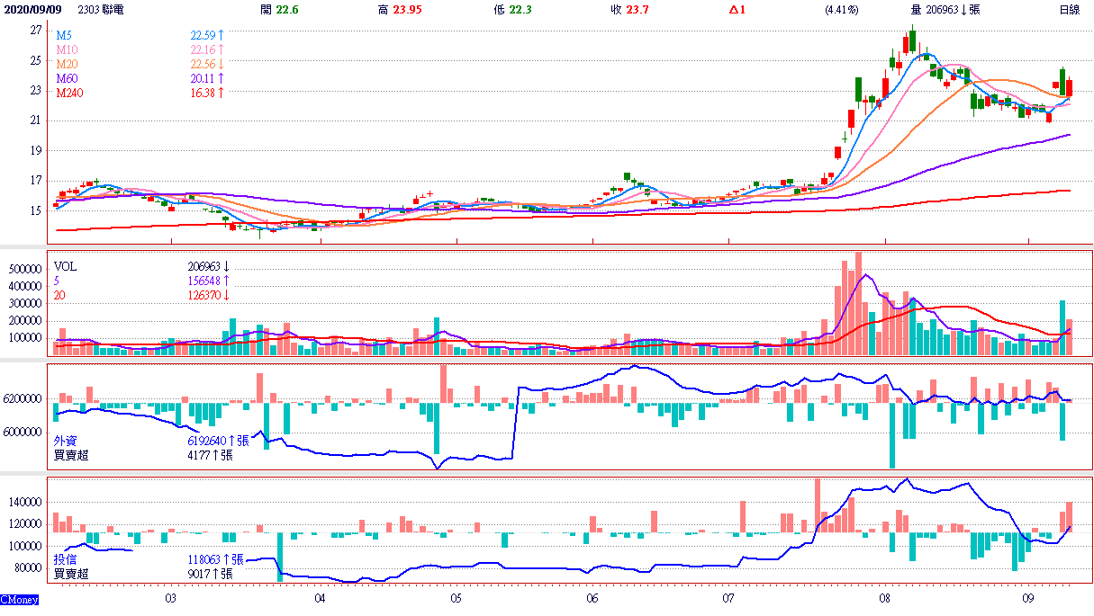Click the VOL volume label
1094x616 pixels.
[x=66, y=267]
